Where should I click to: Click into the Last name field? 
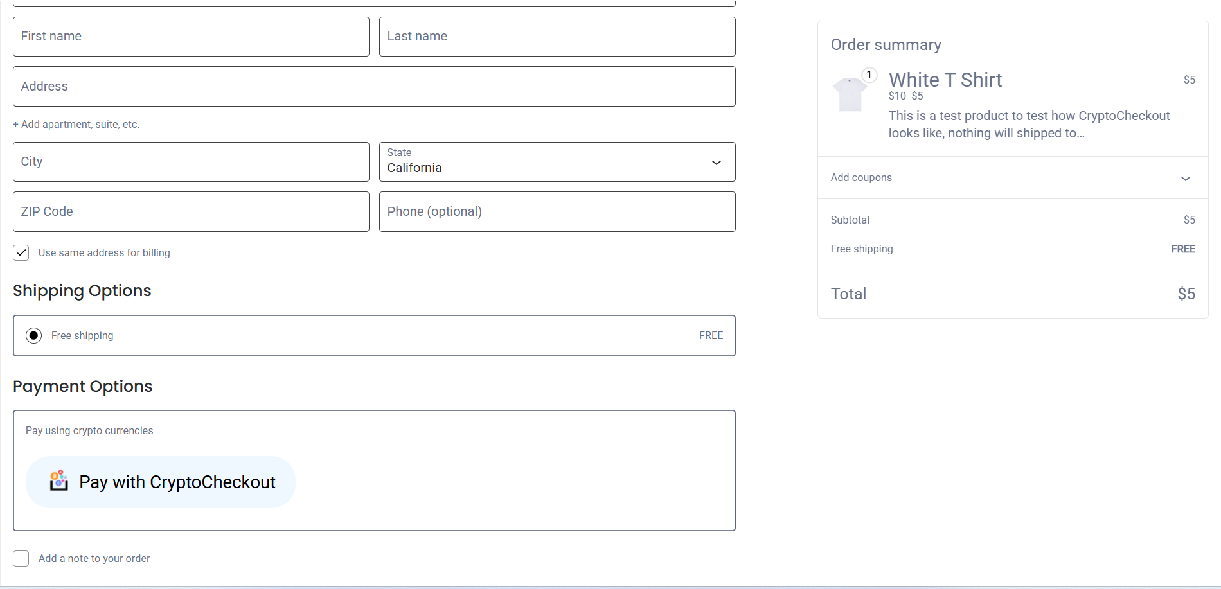(x=557, y=37)
